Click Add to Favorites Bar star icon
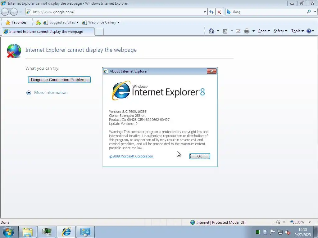The width and height of the screenshot is (318, 238). 38,22
